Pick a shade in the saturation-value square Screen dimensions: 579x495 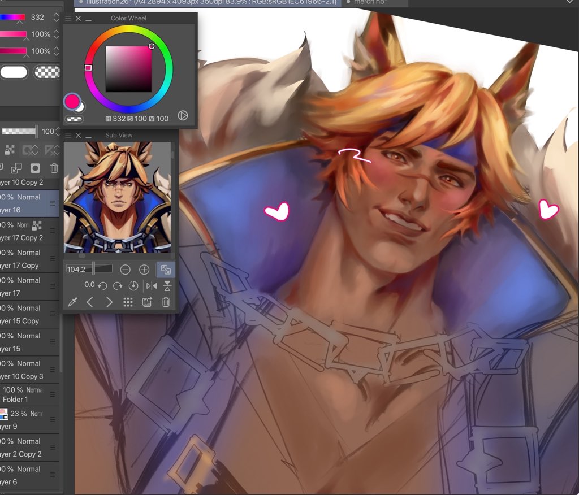[x=129, y=69]
